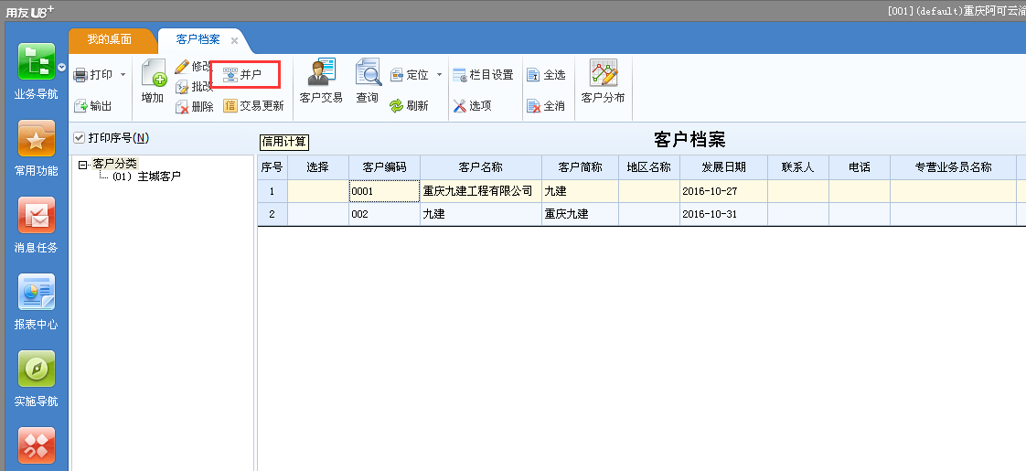This screenshot has width=1026, height=471.
Task: Open the 打印 dropdown arrow
Action: pos(123,75)
